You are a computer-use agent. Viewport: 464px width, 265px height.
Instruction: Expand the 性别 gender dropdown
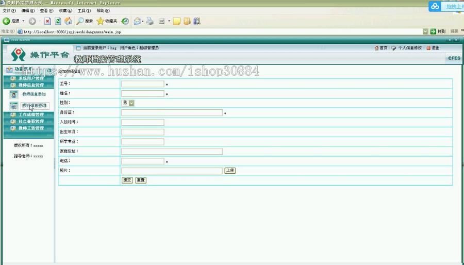coord(131,103)
